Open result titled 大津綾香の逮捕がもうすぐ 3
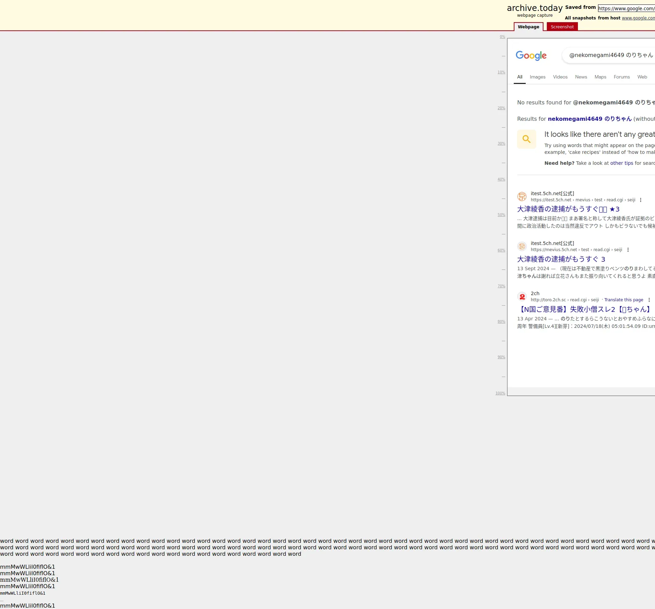 pyautogui.click(x=561, y=259)
